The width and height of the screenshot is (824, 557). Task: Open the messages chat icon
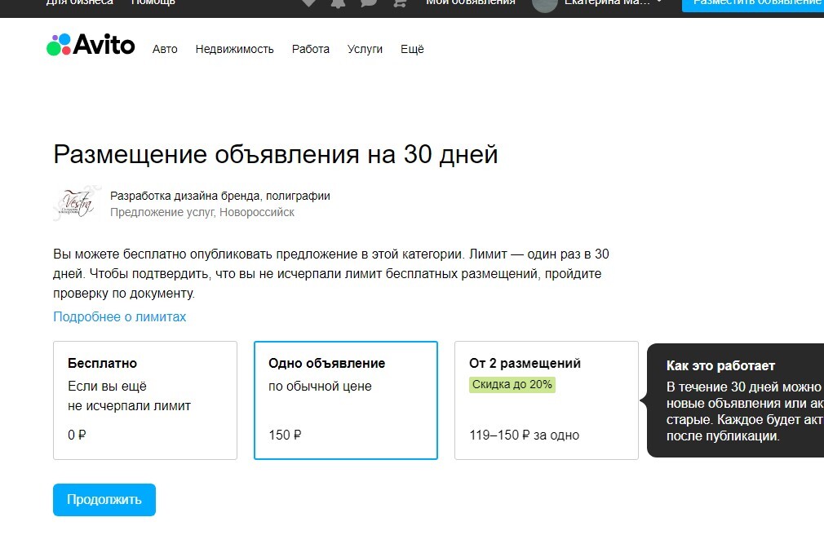369,2
